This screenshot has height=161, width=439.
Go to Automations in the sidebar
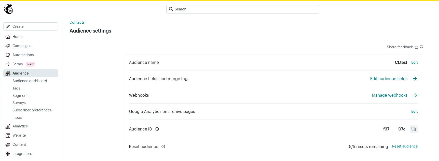click(x=23, y=55)
